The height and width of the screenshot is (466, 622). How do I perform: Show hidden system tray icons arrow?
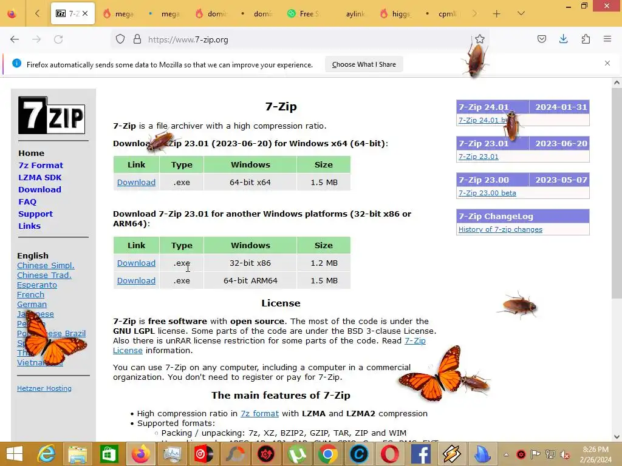tap(507, 454)
